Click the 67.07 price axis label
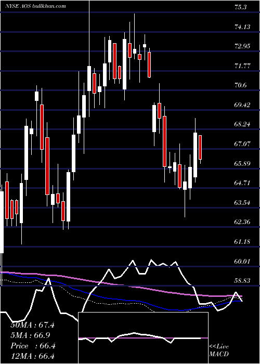260x364 pixels. (x=242, y=144)
